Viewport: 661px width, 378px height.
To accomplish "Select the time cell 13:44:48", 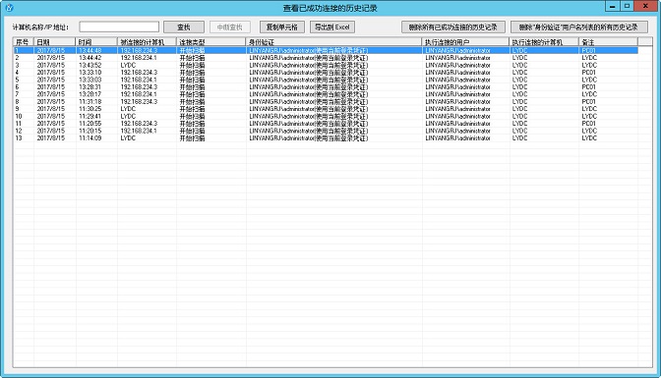I will (x=90, y=50).
